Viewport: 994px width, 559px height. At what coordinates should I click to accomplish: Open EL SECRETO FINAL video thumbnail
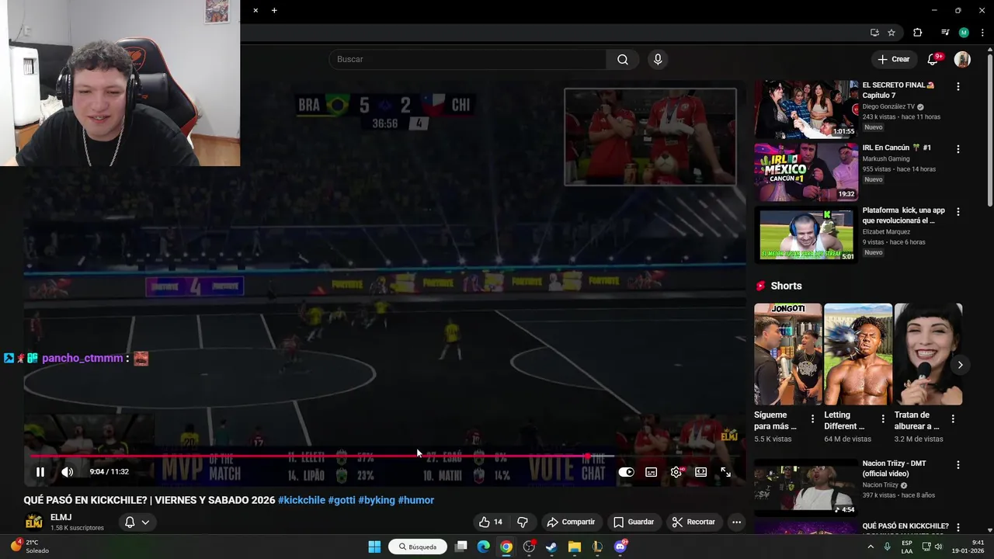click(806, 109)
